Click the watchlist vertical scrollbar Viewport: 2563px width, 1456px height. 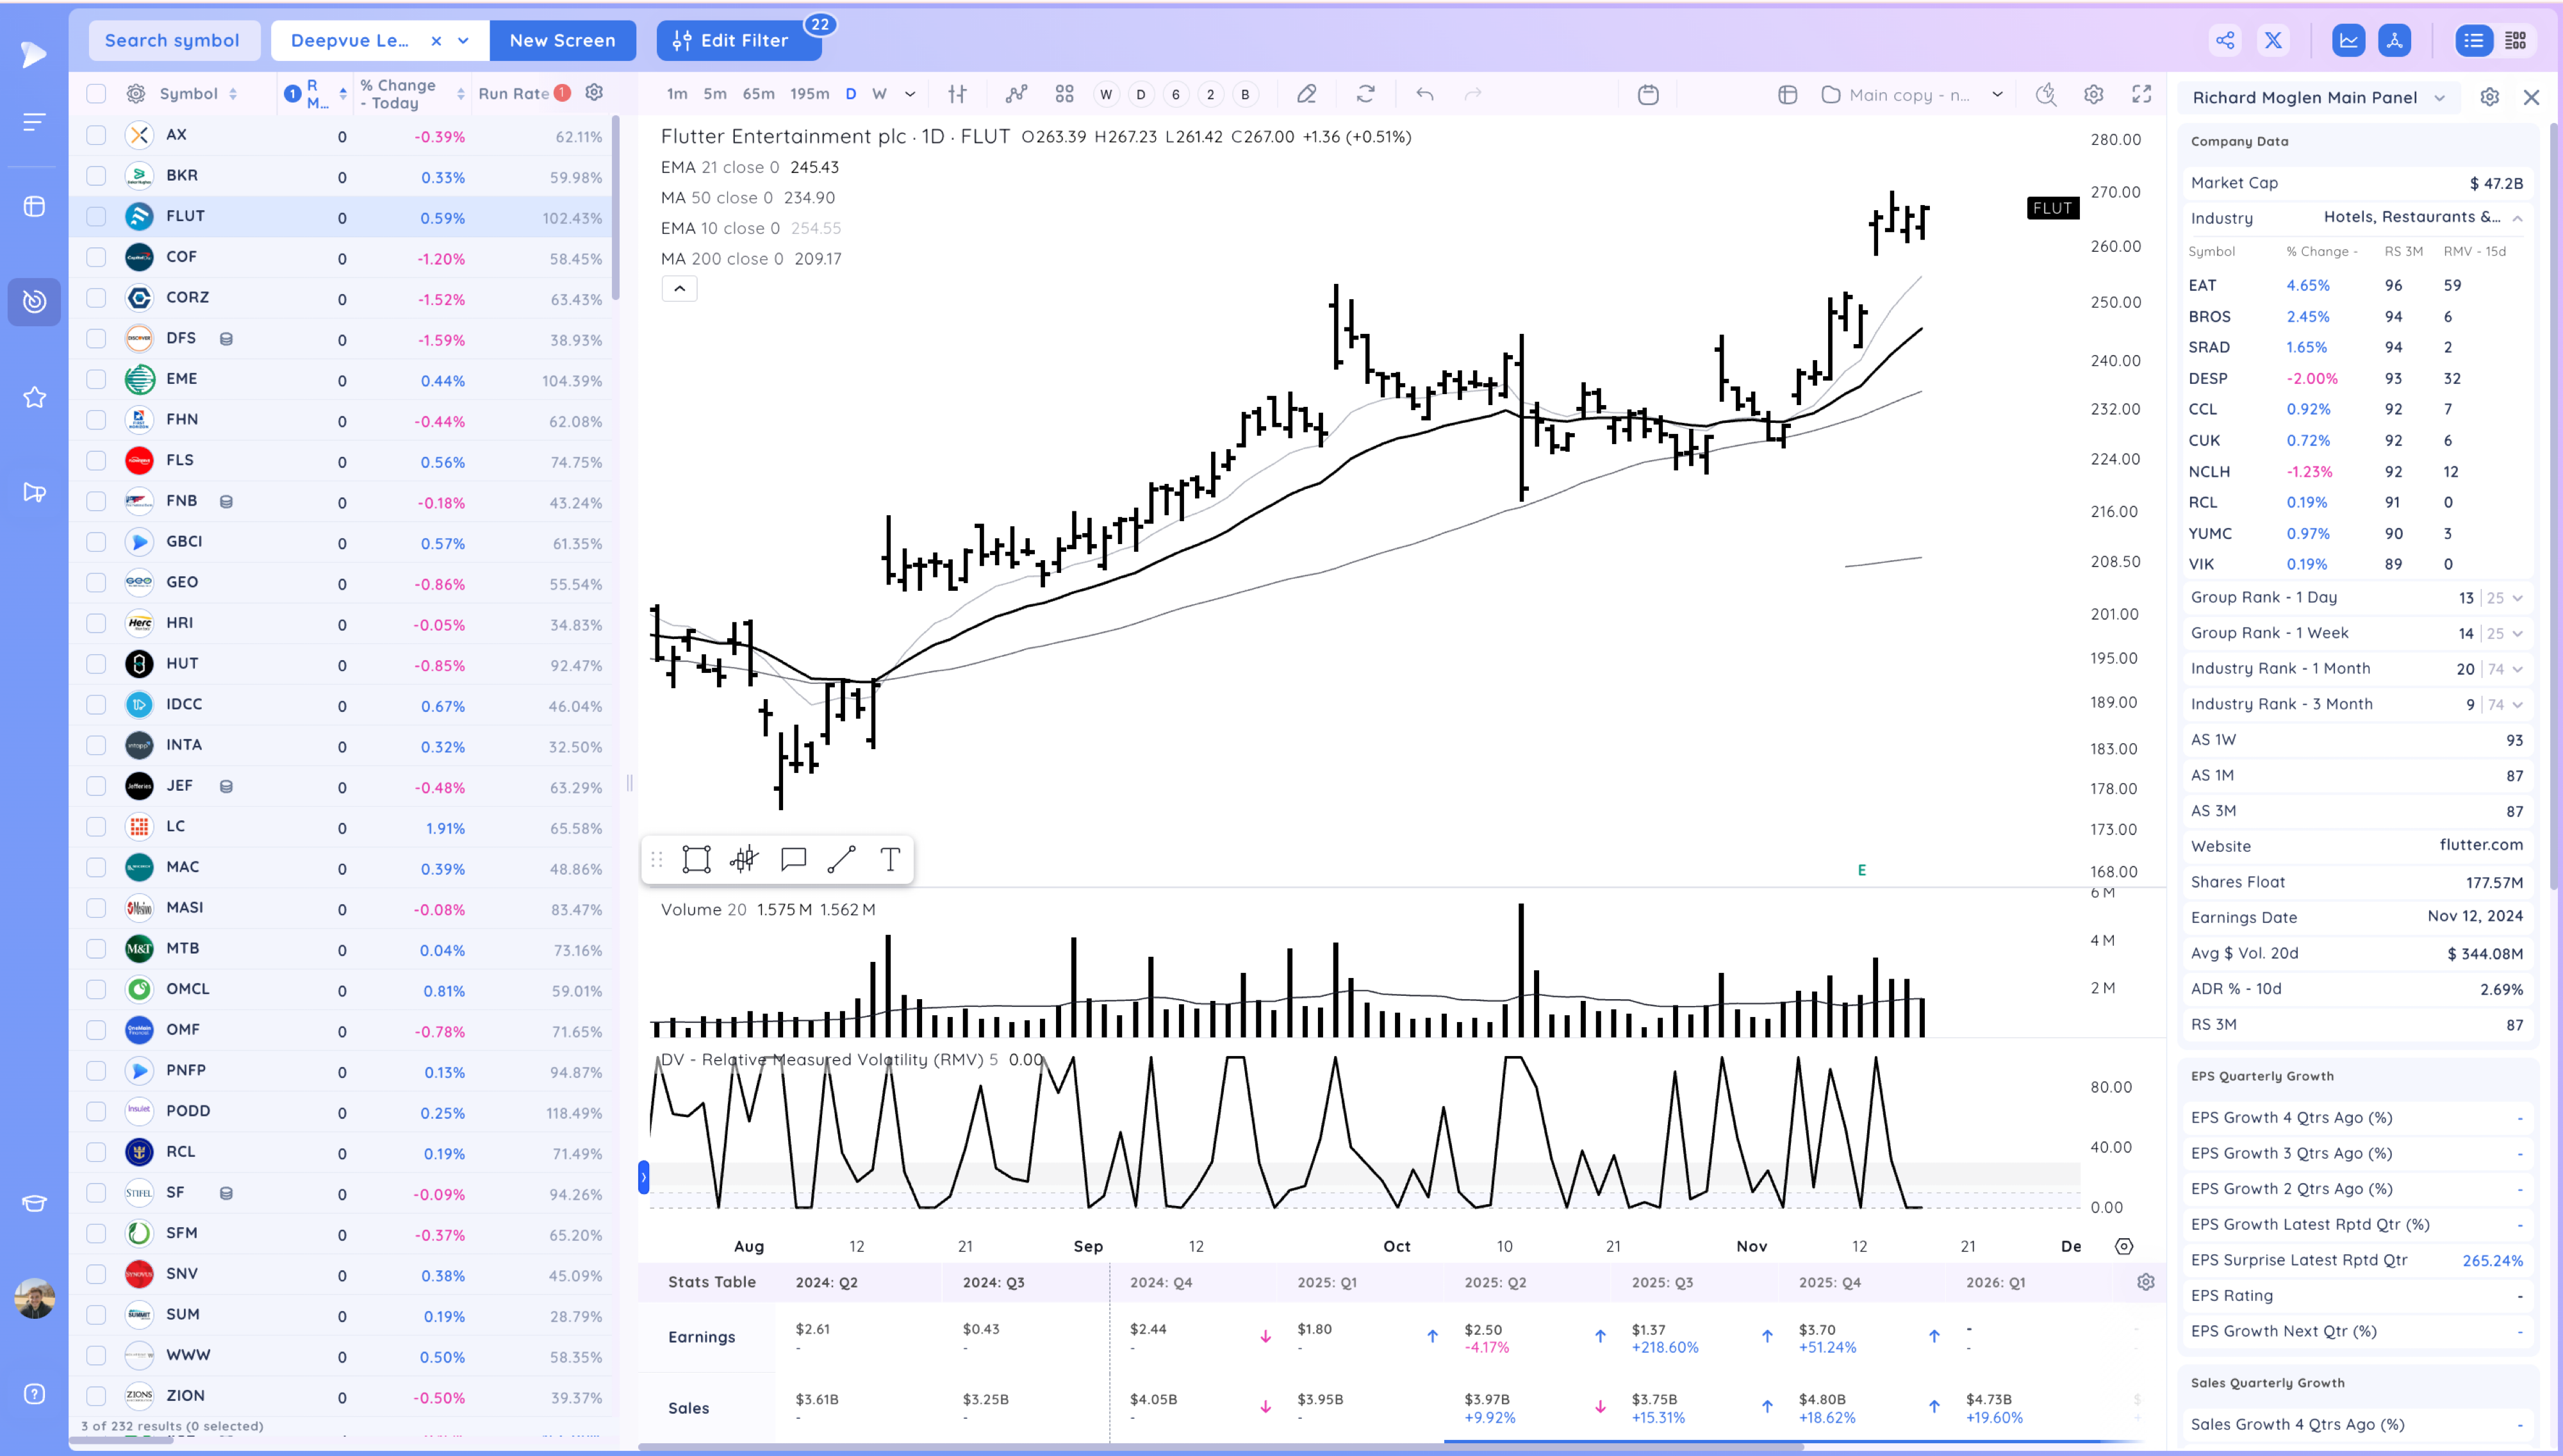click(x=616, y=208)
